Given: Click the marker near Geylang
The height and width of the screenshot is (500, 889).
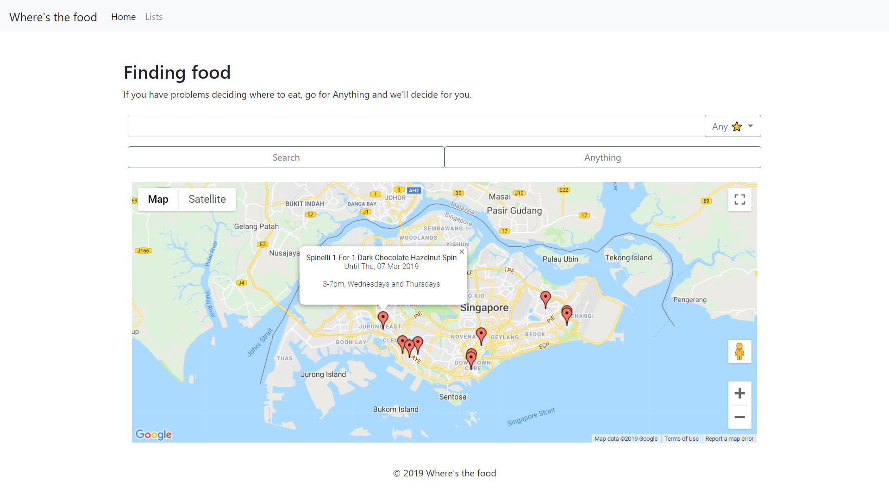Looking at the screenshot, I should 481,334.
